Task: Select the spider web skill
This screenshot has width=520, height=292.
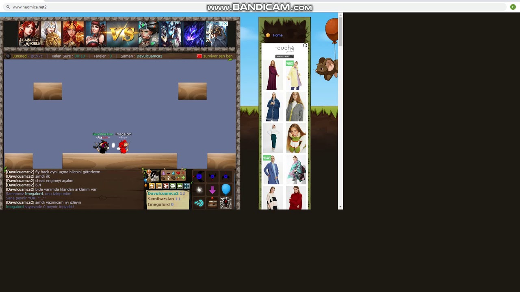Action: (x=226, y=203)
